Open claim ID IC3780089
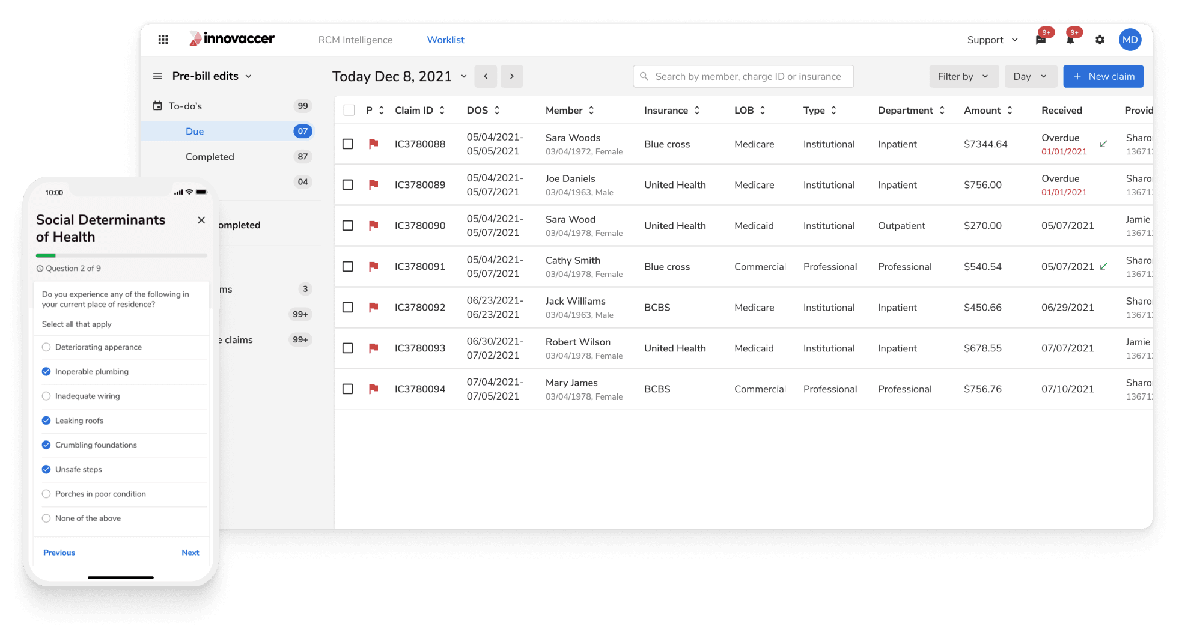 tap(420, 184)
